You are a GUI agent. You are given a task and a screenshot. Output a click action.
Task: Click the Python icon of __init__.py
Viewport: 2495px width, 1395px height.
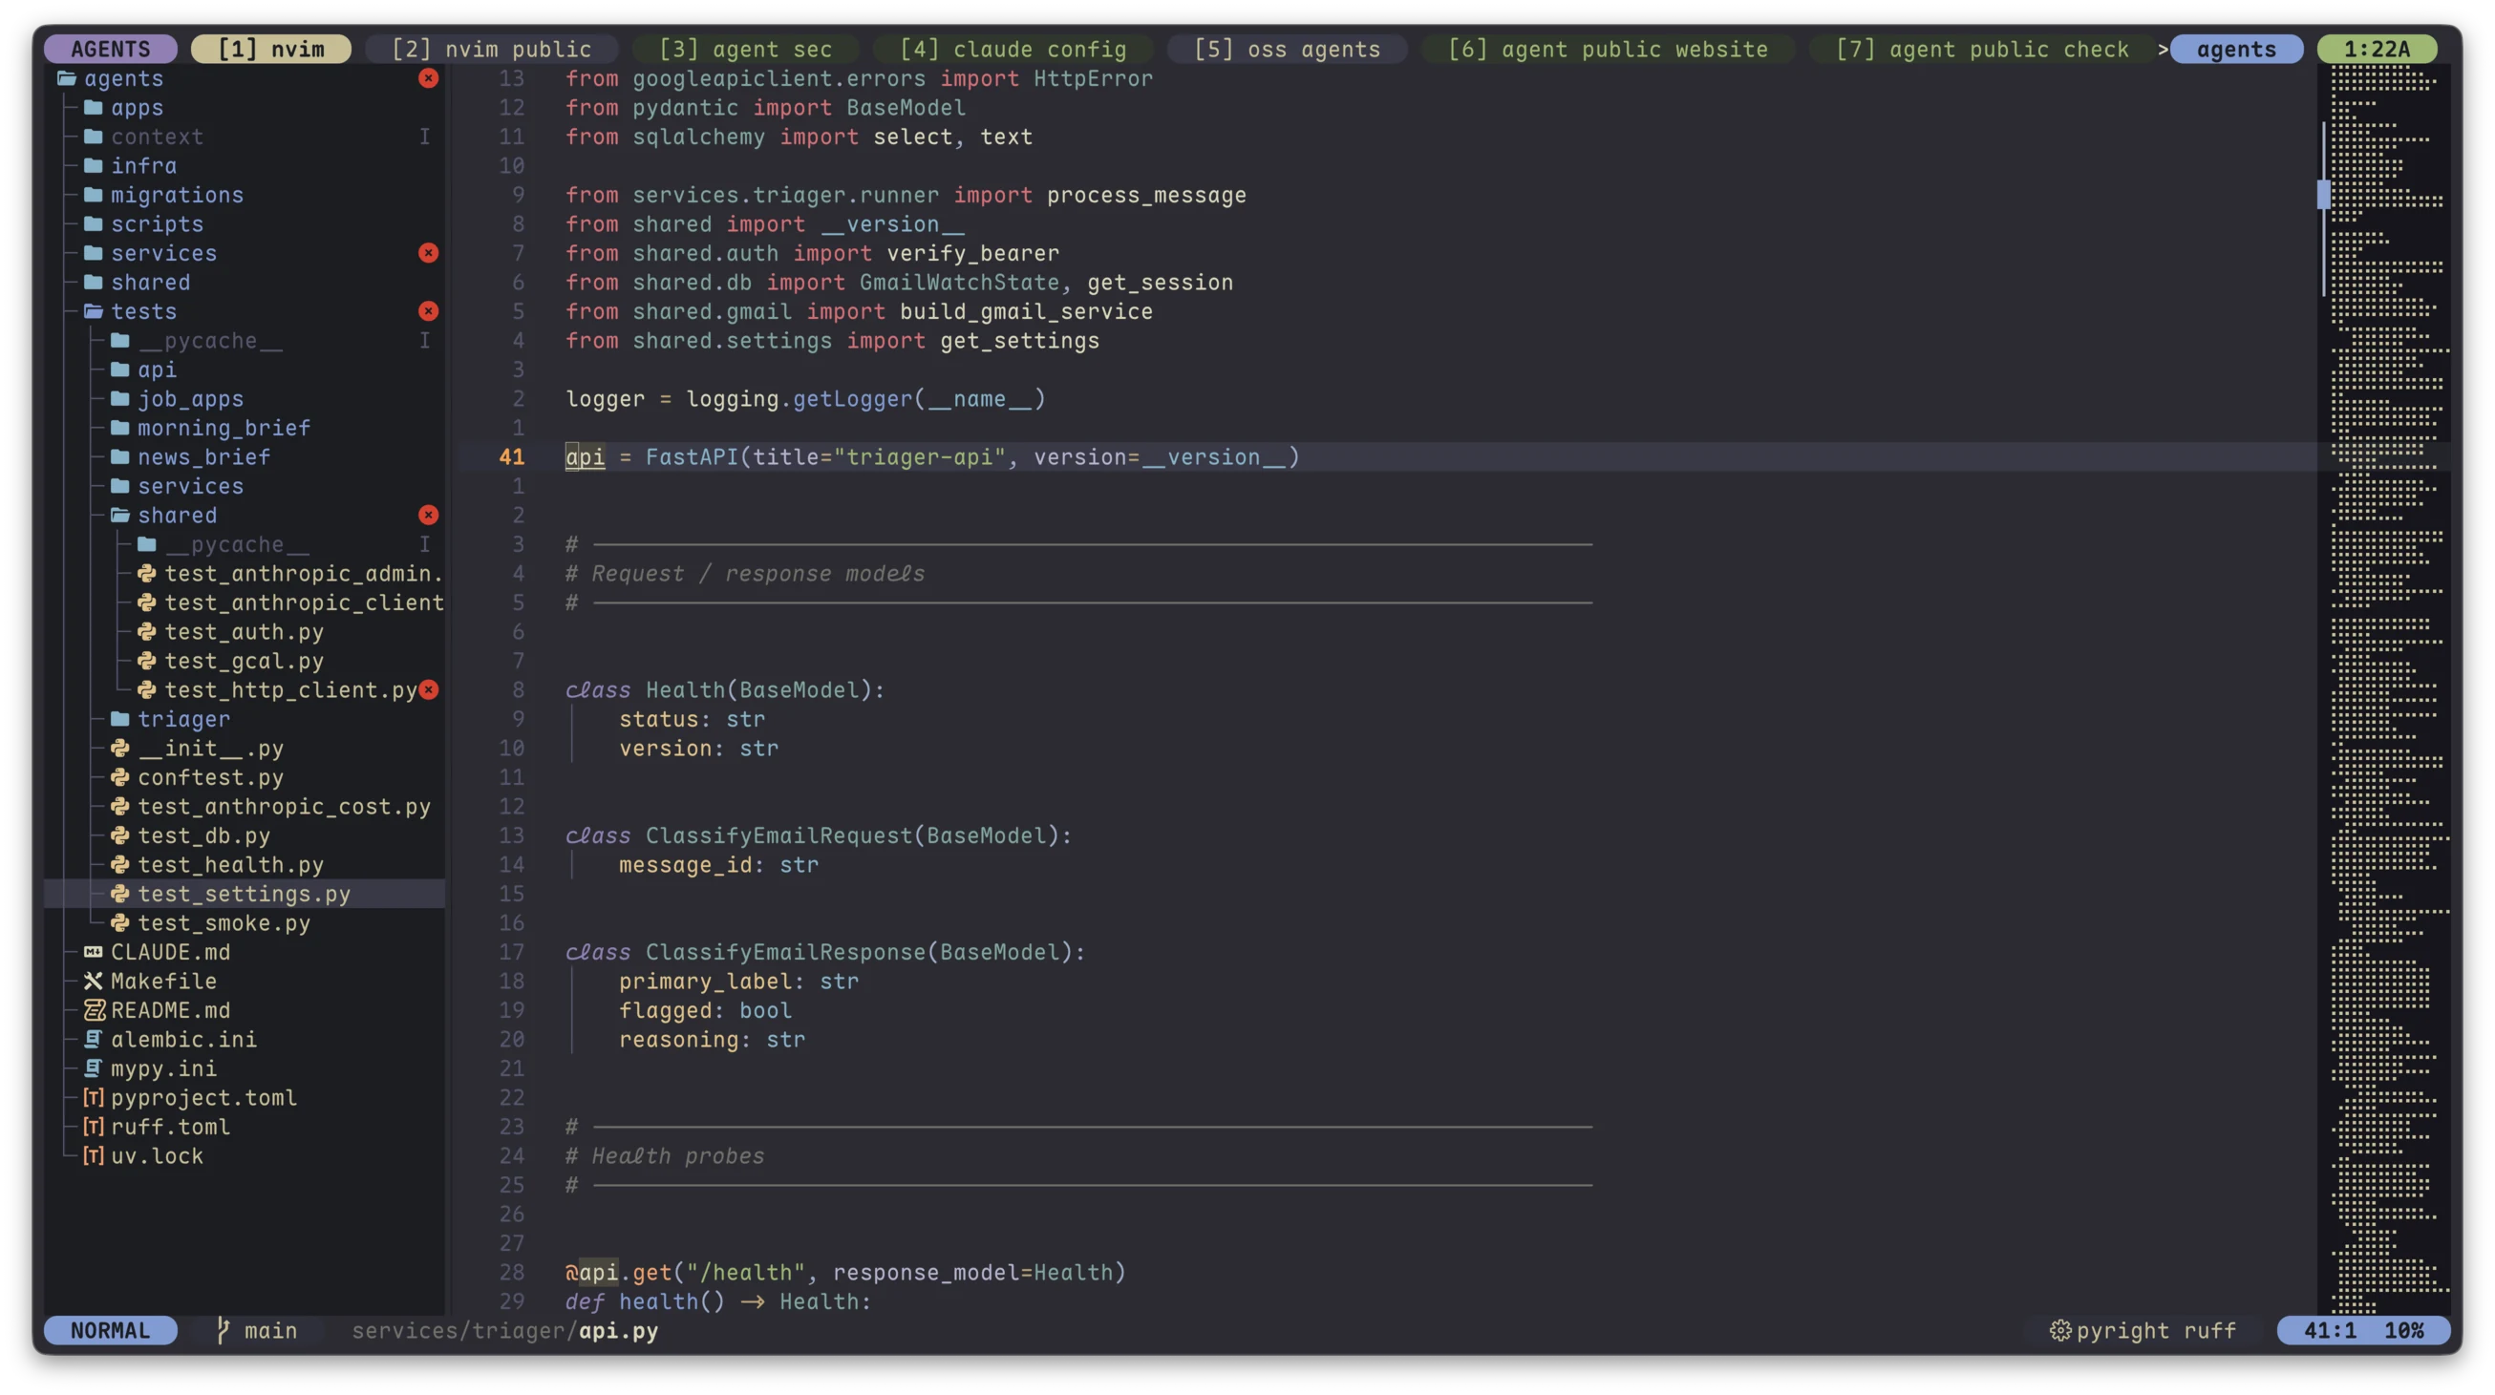(x=120, y=749)
